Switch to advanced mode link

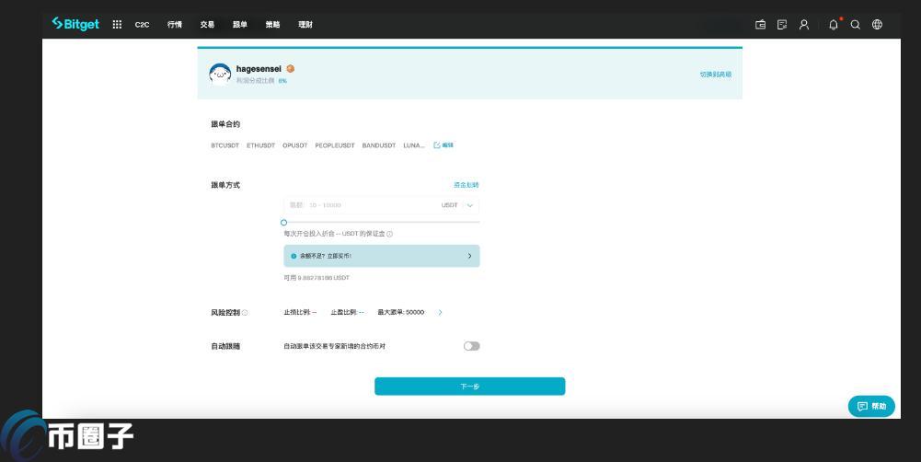716,75
